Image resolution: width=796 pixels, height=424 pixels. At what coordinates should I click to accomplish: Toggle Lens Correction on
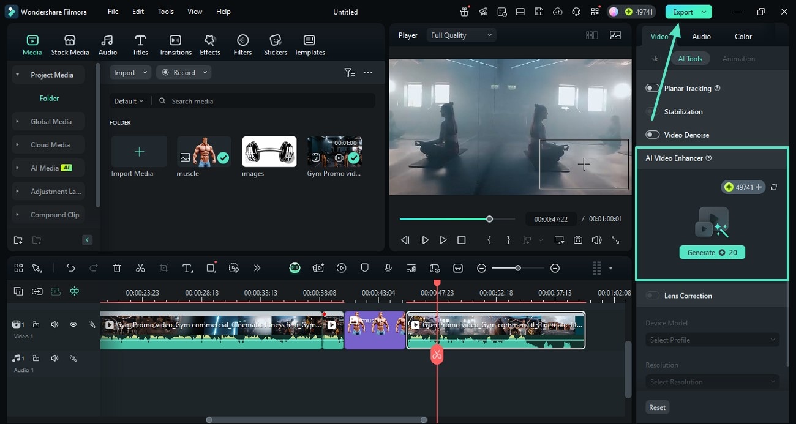point(653,296)
